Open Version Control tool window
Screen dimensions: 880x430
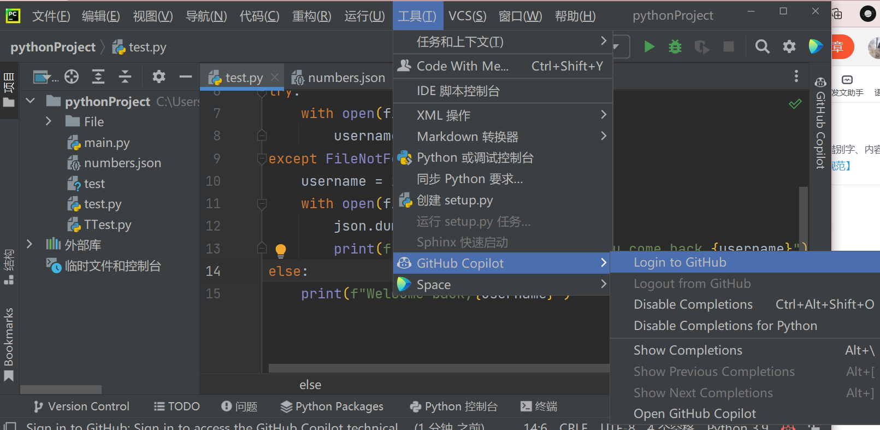tap(81, 406)
